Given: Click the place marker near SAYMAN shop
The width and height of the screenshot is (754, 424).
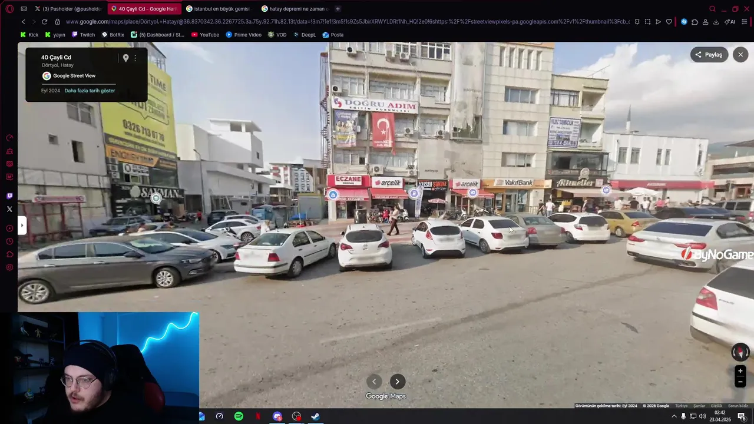Looking at the screenshot, I should [x=156, y=198].
